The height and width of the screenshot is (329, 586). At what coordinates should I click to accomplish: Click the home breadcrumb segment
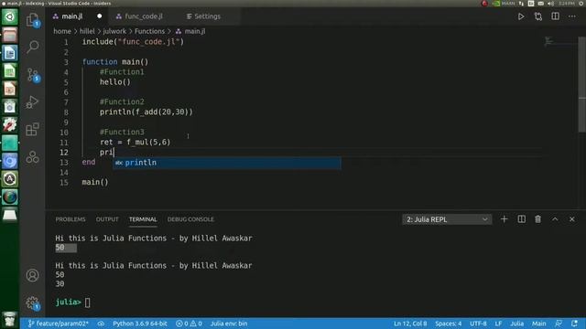[x=62, y=31]
